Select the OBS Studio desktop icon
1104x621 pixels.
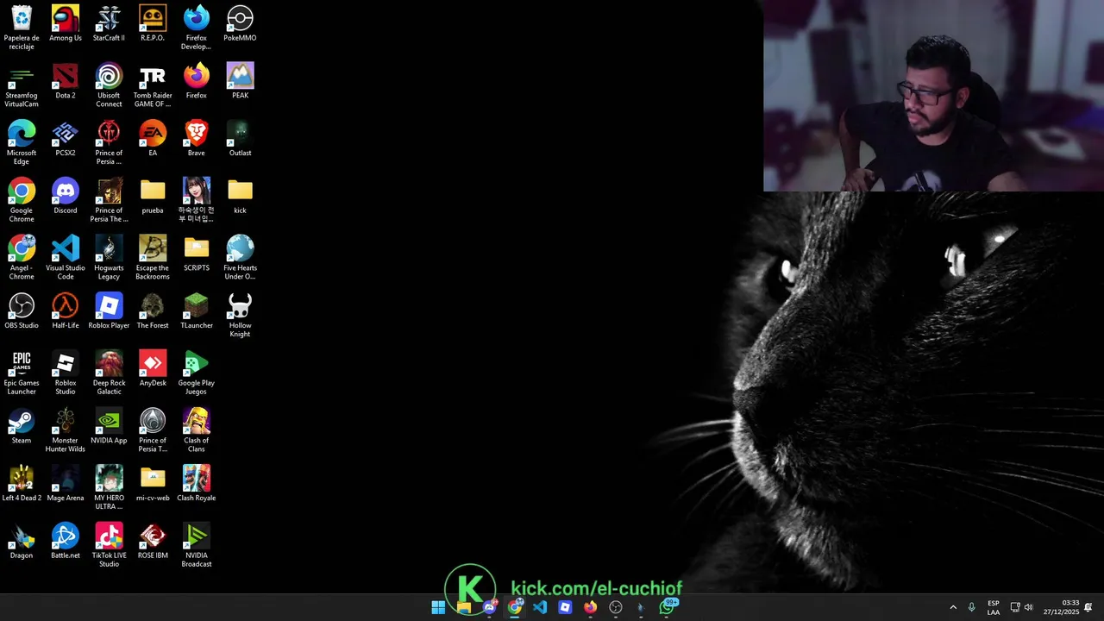tap(22, 311)
